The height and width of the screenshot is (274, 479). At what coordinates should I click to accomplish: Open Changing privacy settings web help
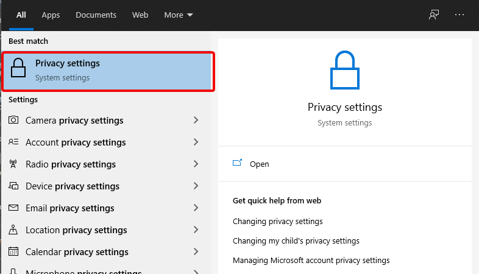pos(278,222)
